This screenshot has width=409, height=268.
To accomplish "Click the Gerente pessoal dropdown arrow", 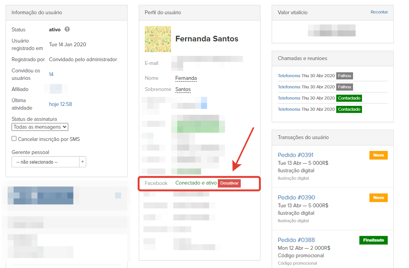I will (82, 162).
